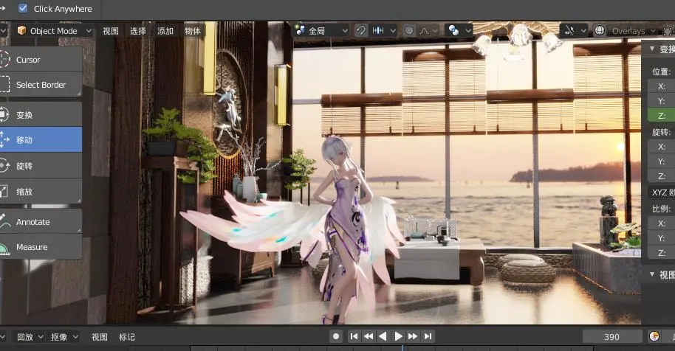Open the 全局 transform orientation dropdown
Image resolution: width=675 pixels, height=351 pixels.
[x=321, y=30]
